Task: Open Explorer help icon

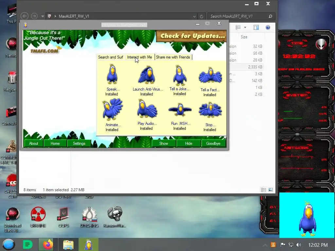Action: (268, 27)
